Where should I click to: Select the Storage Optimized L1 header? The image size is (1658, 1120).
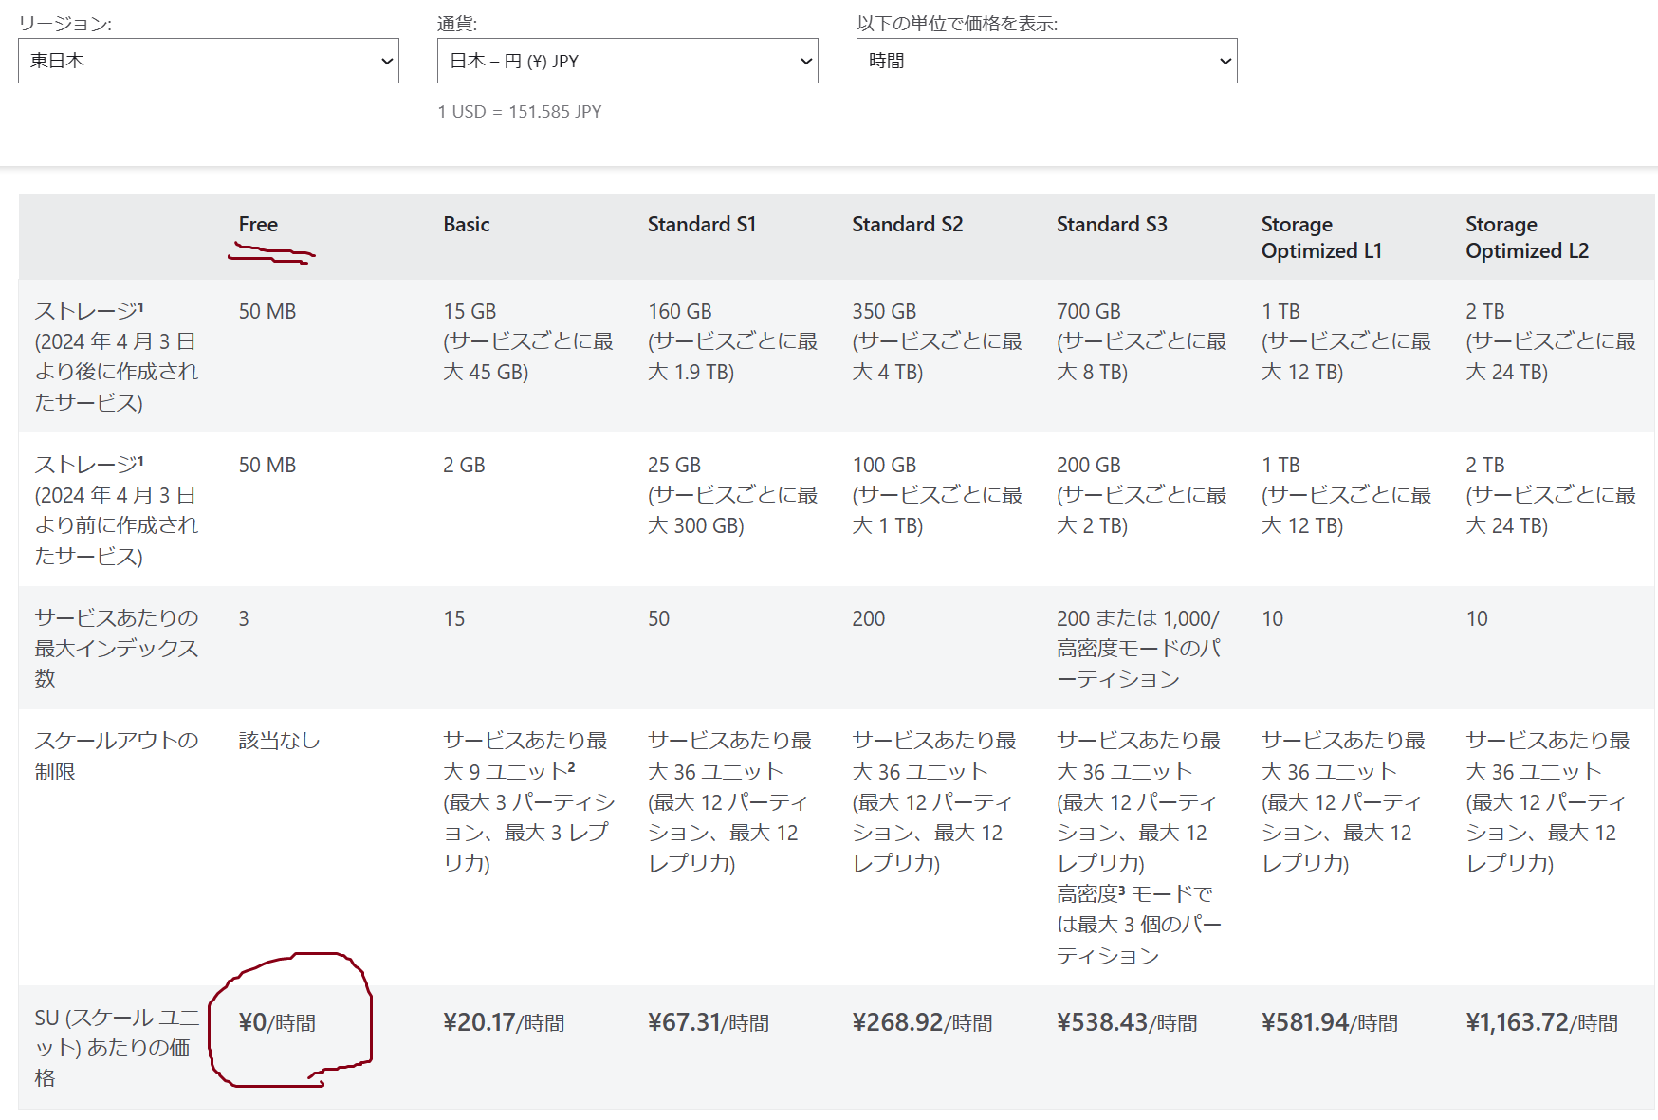1321,238
